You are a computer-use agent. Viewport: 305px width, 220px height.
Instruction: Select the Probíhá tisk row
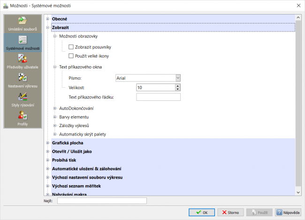173,160
